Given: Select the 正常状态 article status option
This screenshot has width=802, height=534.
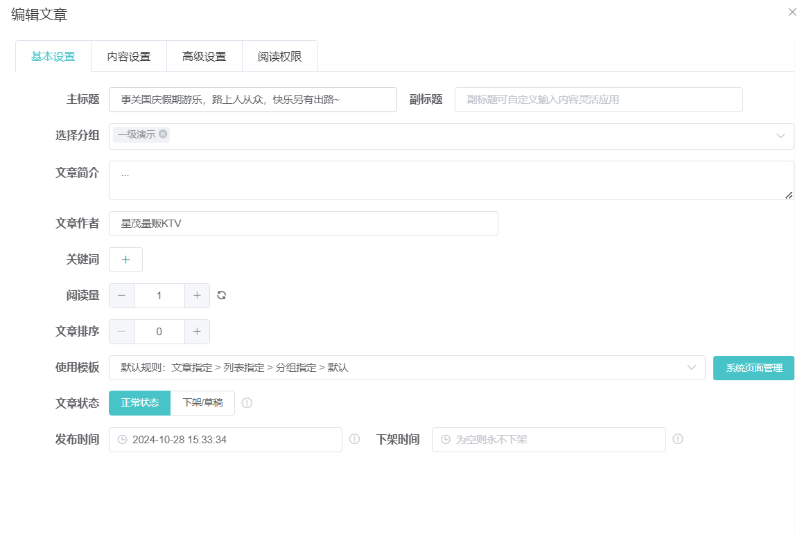Looking at the screenshot, I should [x=139, y=402].
